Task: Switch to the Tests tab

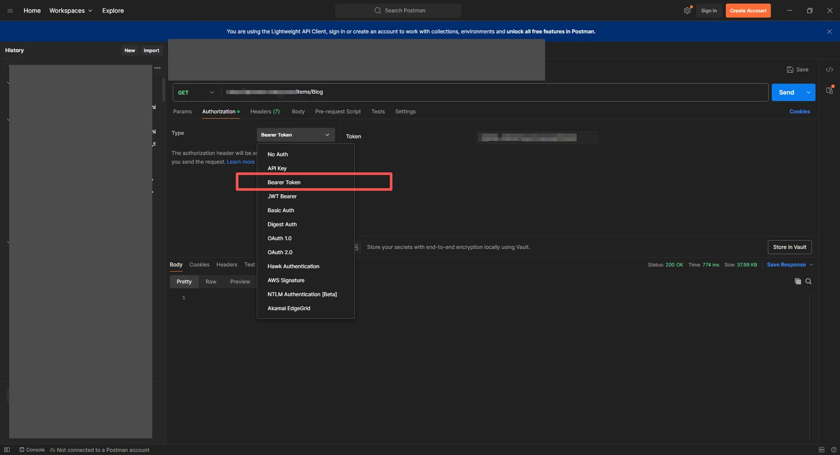Action: 378,112
